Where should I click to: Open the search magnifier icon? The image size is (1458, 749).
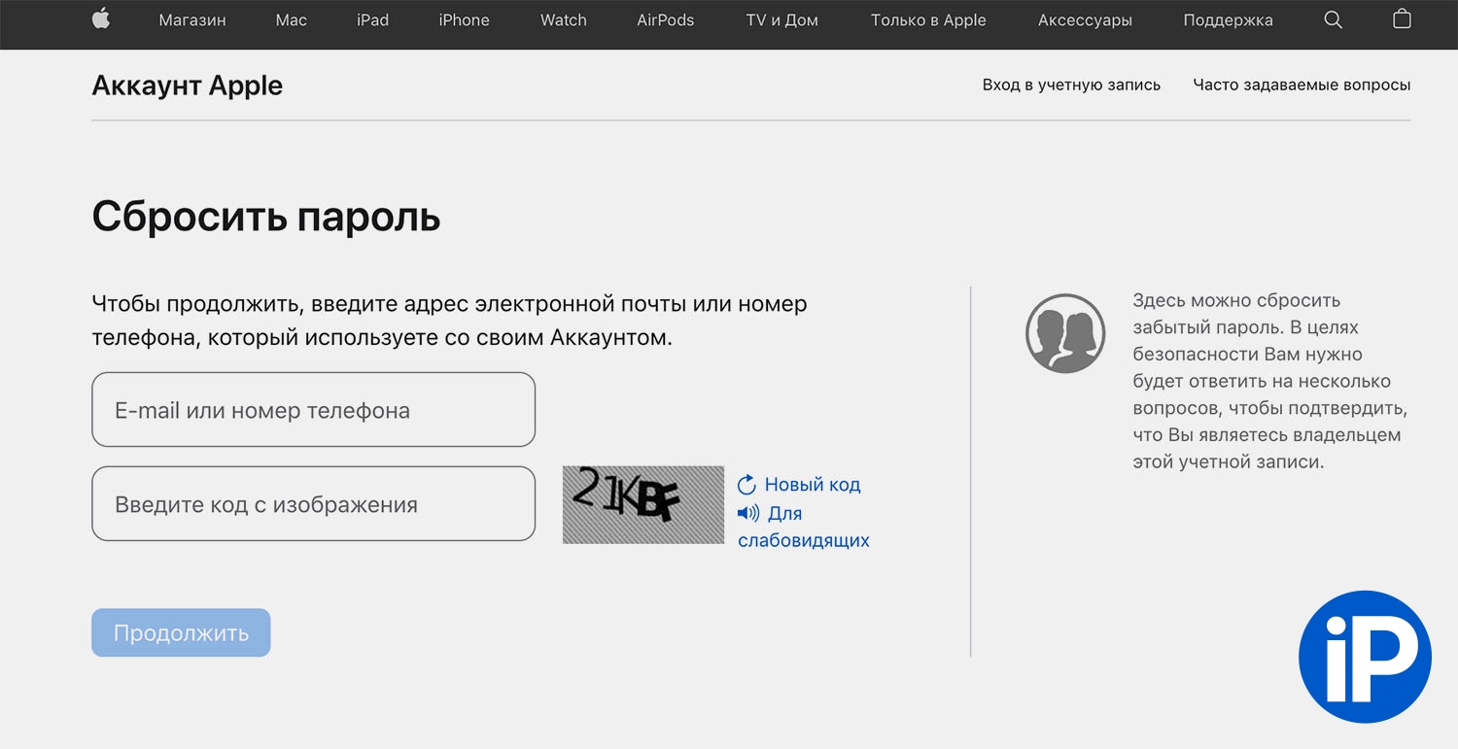(x=1333, y=19)
